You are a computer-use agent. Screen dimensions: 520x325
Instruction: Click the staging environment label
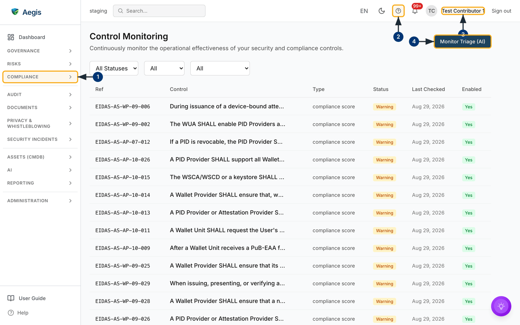click(x=98, y=11)
